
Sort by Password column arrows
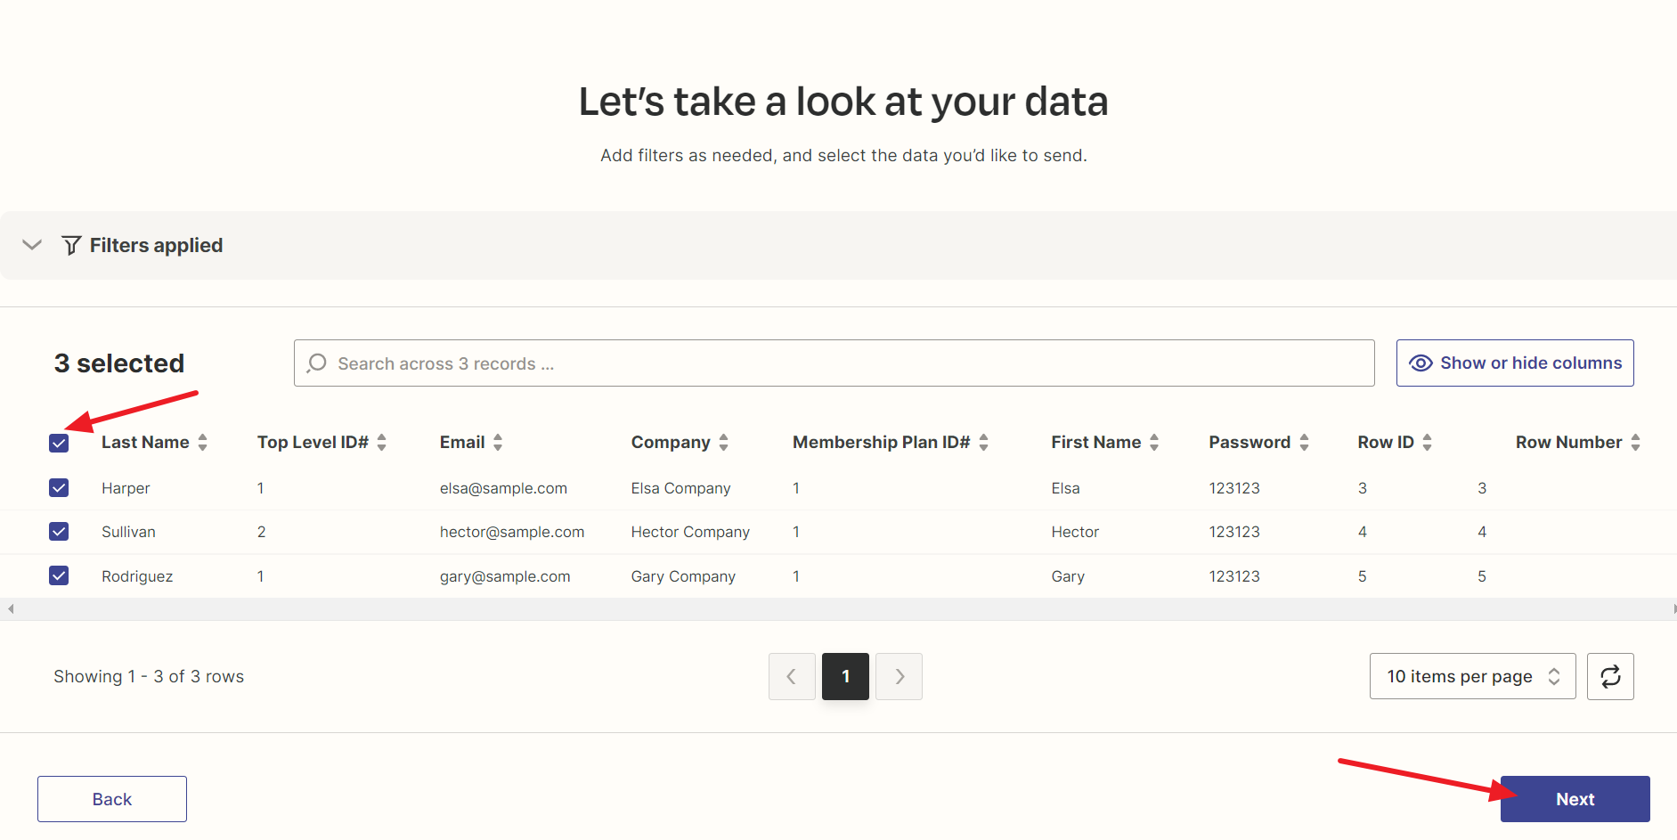coord(1305,442)
